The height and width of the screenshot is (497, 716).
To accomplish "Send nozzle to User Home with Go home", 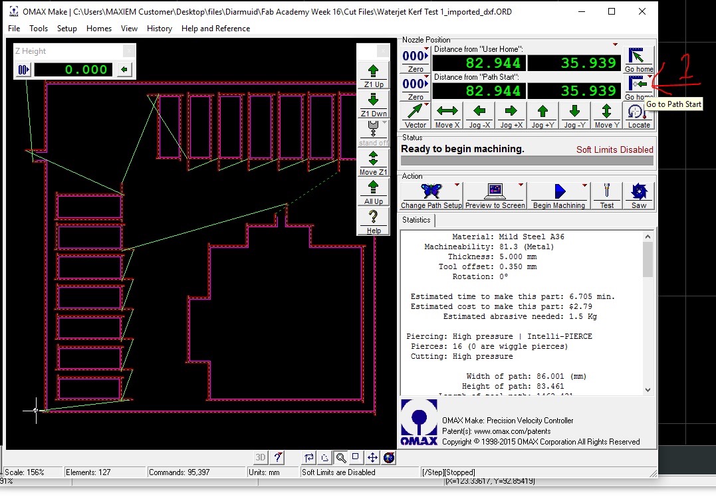I will [638, 60].
